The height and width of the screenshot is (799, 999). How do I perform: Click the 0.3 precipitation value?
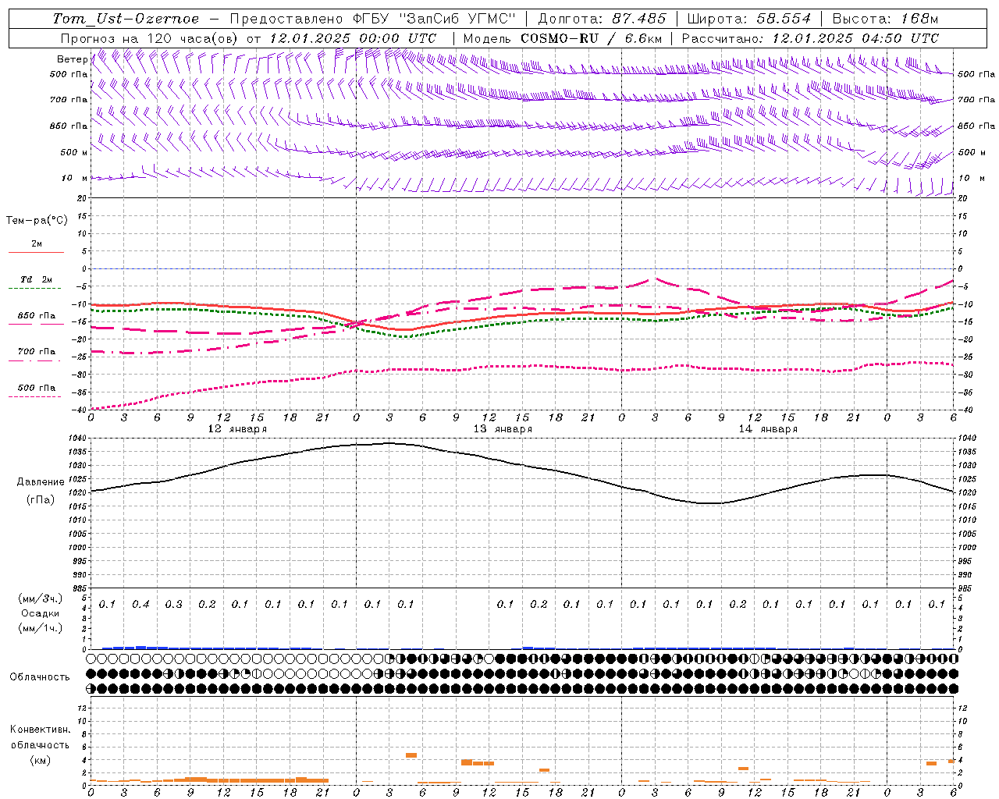[173, 604]
